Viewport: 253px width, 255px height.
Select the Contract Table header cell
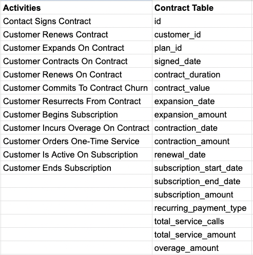pyautogui.click(x=202, y=8)
